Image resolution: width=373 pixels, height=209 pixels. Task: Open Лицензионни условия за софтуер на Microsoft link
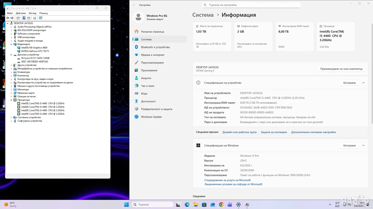233,184
